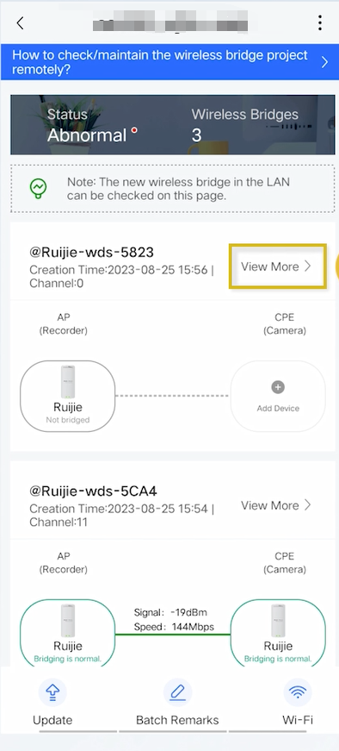
Task: Tap the Update upload icon
Action: [x=52, y=692]
